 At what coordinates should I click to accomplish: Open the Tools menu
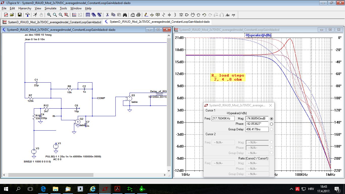(x=63, y=8)
